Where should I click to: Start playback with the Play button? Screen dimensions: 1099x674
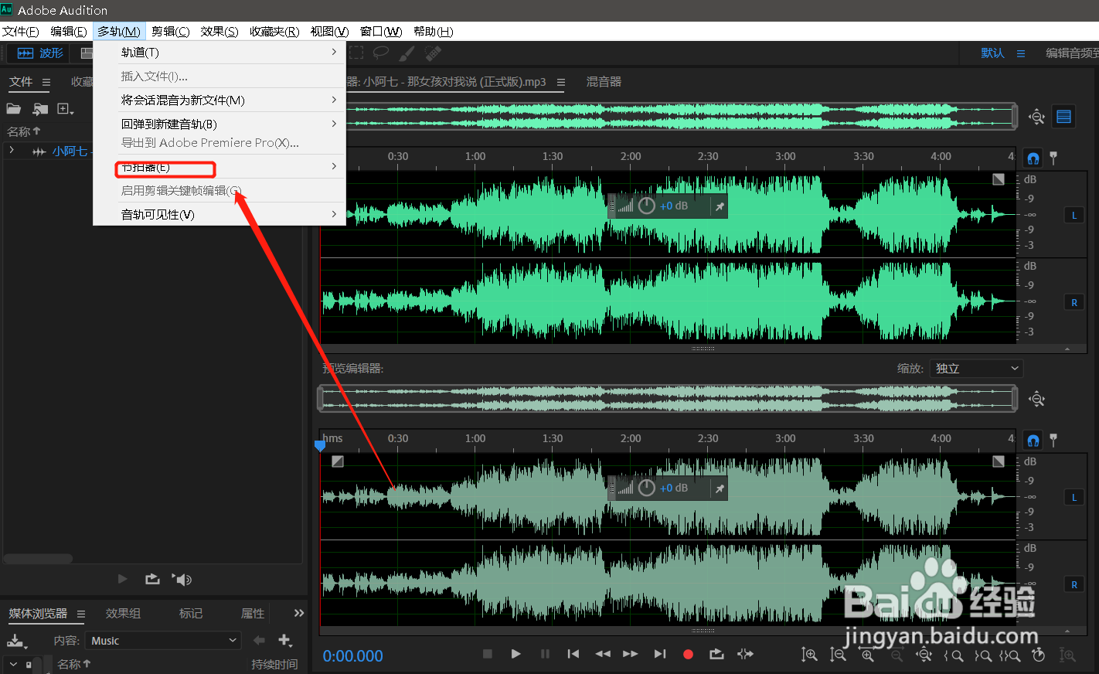(515, 654)
